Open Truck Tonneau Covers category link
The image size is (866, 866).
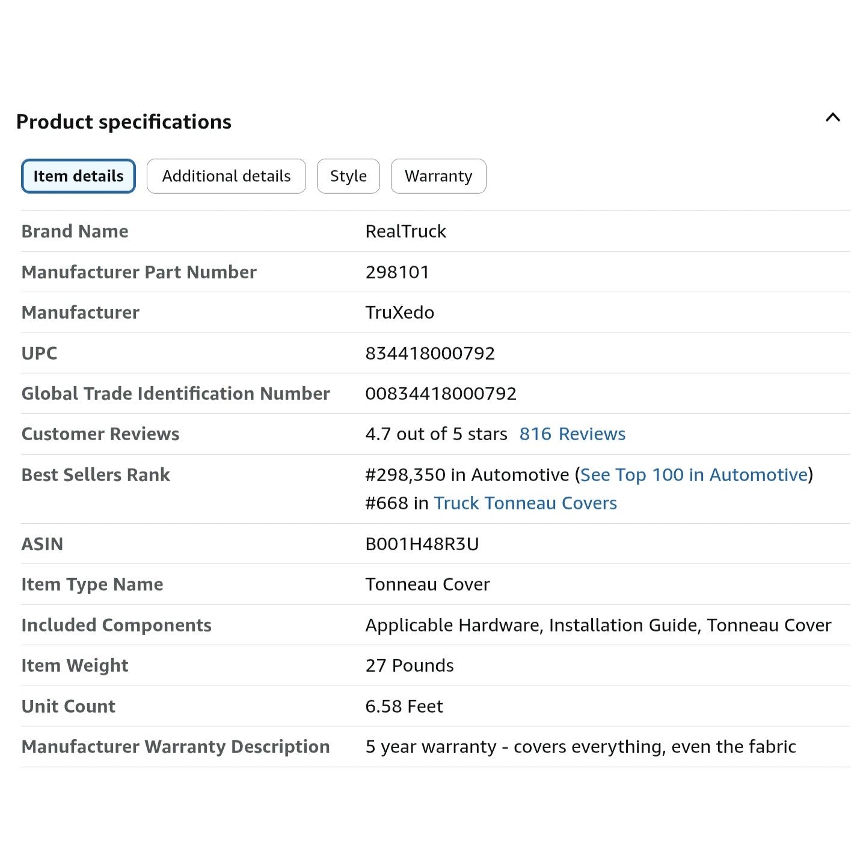point(525,503)
